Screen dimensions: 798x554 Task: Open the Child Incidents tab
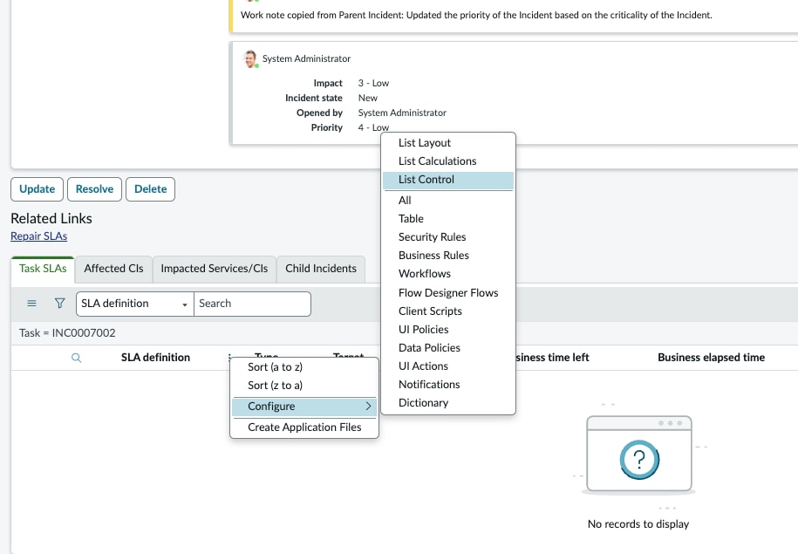click(x=321, y=269)
